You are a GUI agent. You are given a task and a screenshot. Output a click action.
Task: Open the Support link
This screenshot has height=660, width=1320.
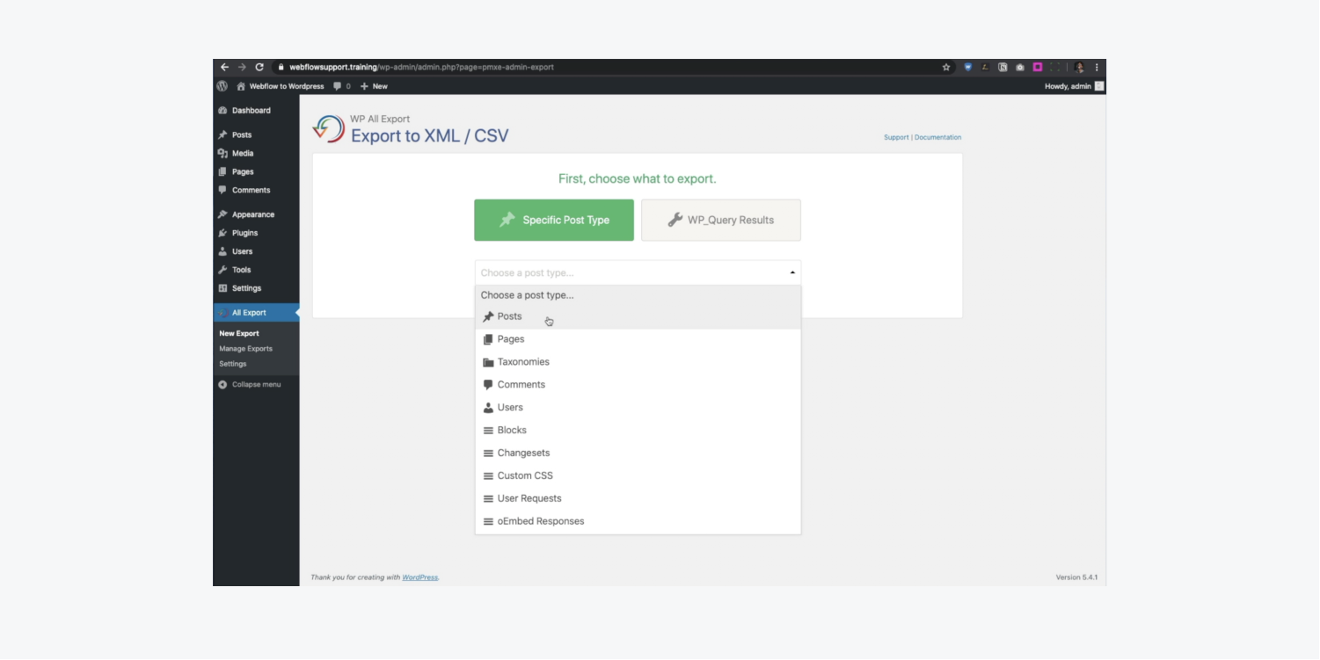896,137
